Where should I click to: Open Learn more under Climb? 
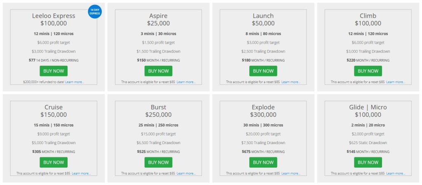tap(396, 82)
